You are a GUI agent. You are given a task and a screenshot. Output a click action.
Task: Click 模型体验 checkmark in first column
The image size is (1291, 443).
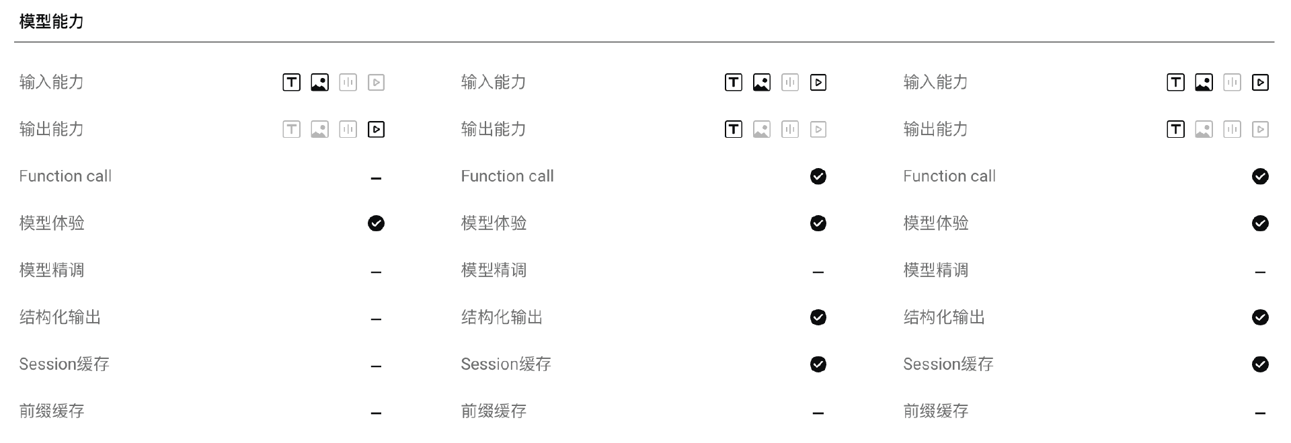pos(376,223)
